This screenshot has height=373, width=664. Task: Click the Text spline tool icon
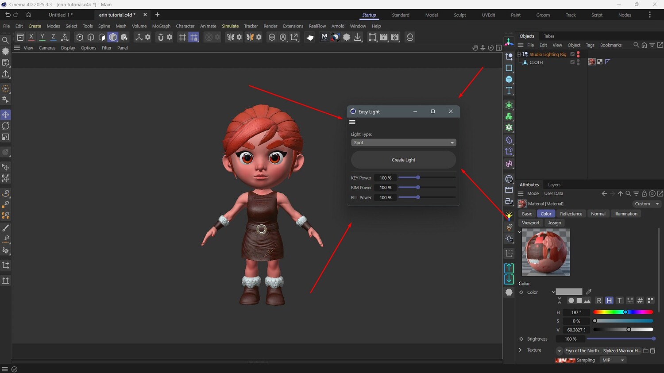[509, 90]
